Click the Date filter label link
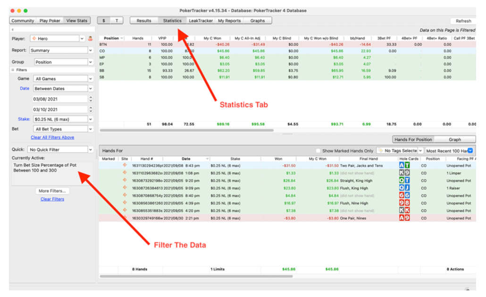The height and width of the screenshot is (297, 486). [25, 88]
